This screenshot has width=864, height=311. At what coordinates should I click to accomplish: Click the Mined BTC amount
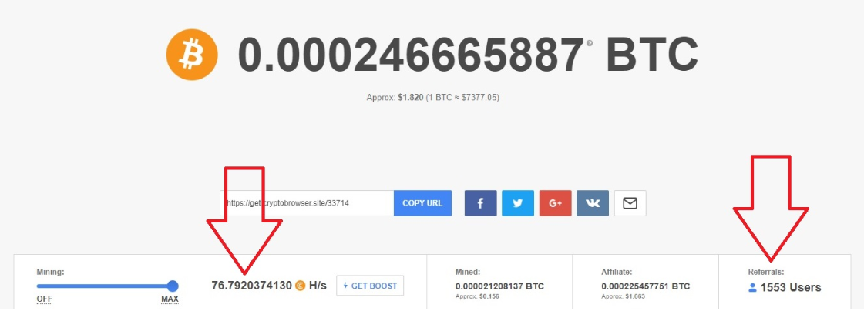tap(499, 286)
